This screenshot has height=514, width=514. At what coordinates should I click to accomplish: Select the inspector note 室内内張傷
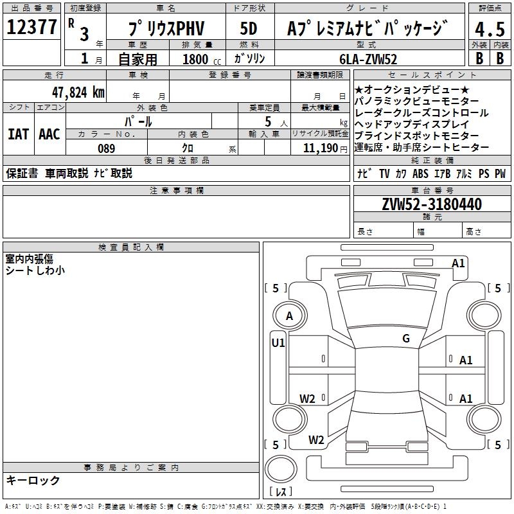click(x=29, y=259)
